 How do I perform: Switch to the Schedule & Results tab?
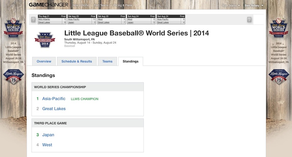coord(77,61)
